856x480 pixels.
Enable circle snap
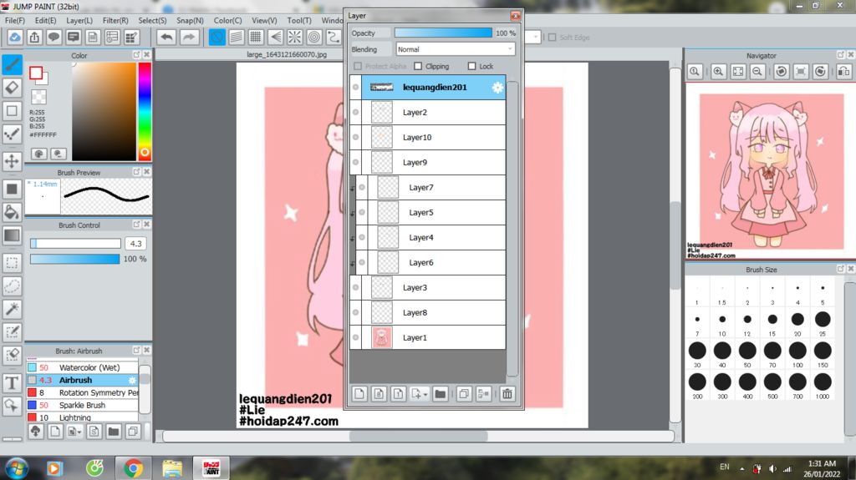click(314, 37)
